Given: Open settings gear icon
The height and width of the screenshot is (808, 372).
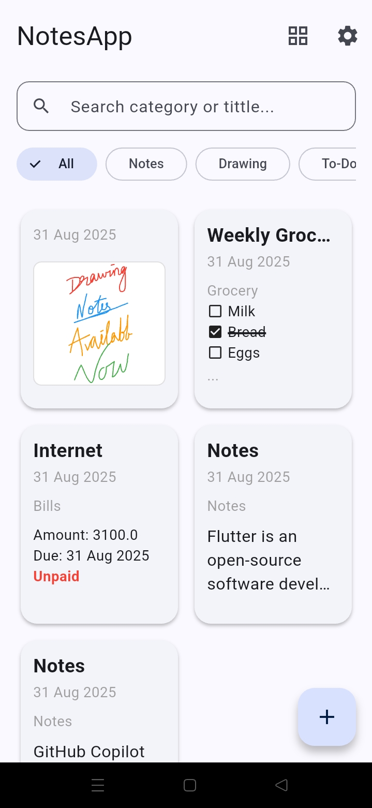Looking at the screenshot, I should tap(348, 36).
